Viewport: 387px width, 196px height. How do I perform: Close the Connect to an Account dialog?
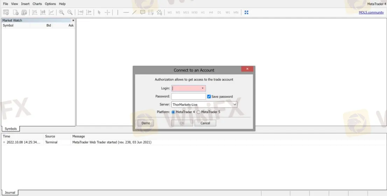247,69
